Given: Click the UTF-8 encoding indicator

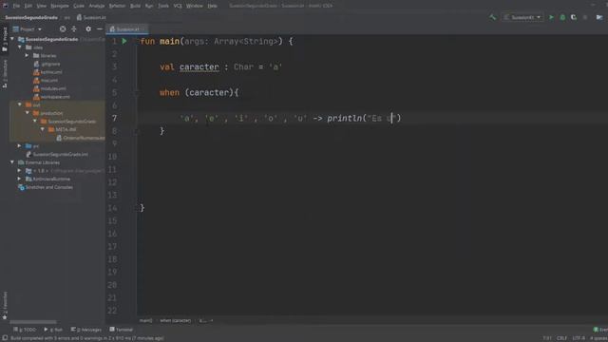Looking at the screenshot, I should pos(579,338).
